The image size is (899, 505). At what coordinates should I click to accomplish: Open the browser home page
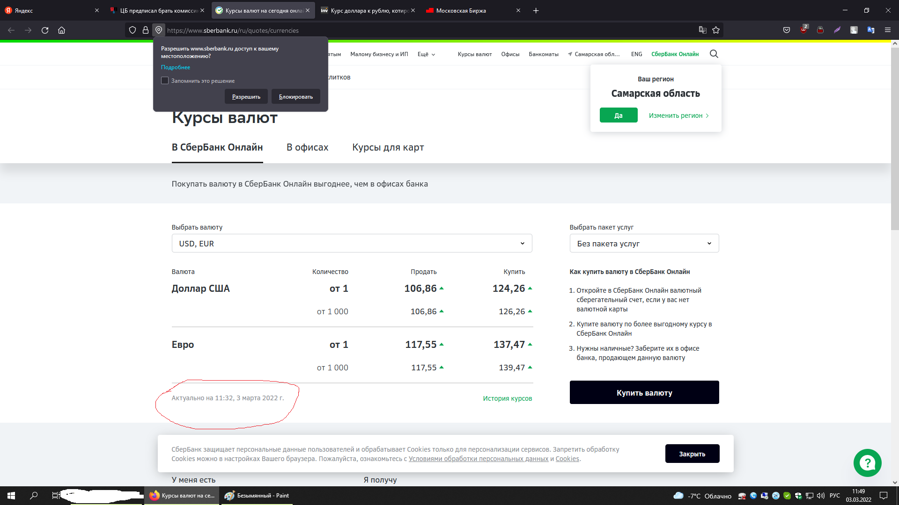coord(61,30)
